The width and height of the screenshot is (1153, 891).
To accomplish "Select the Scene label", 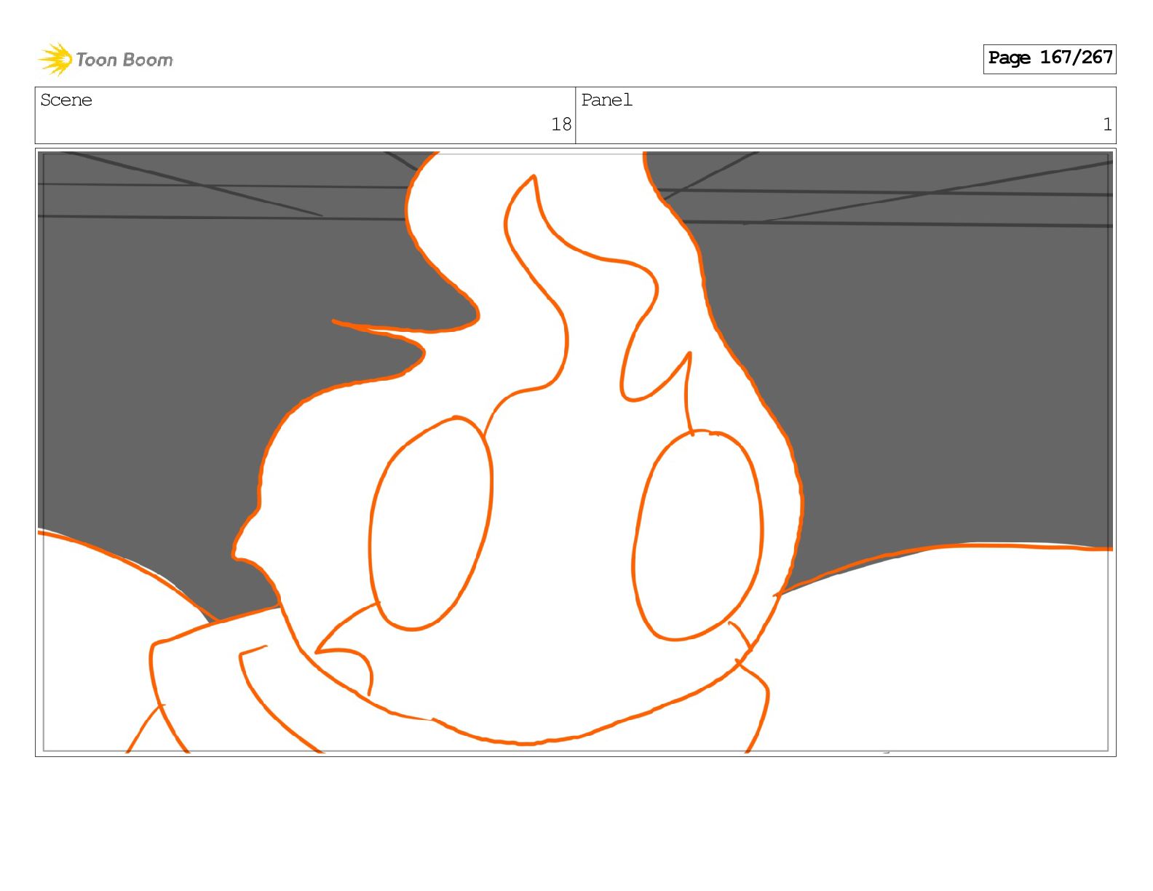I will (66, 100).
